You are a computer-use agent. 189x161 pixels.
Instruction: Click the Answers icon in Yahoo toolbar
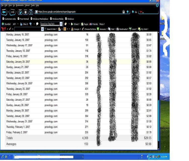[x=102, y=29]
